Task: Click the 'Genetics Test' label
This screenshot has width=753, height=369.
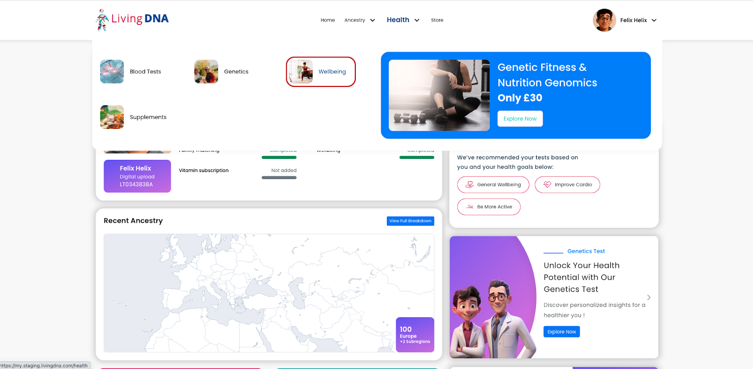Action: coord(586,251)
